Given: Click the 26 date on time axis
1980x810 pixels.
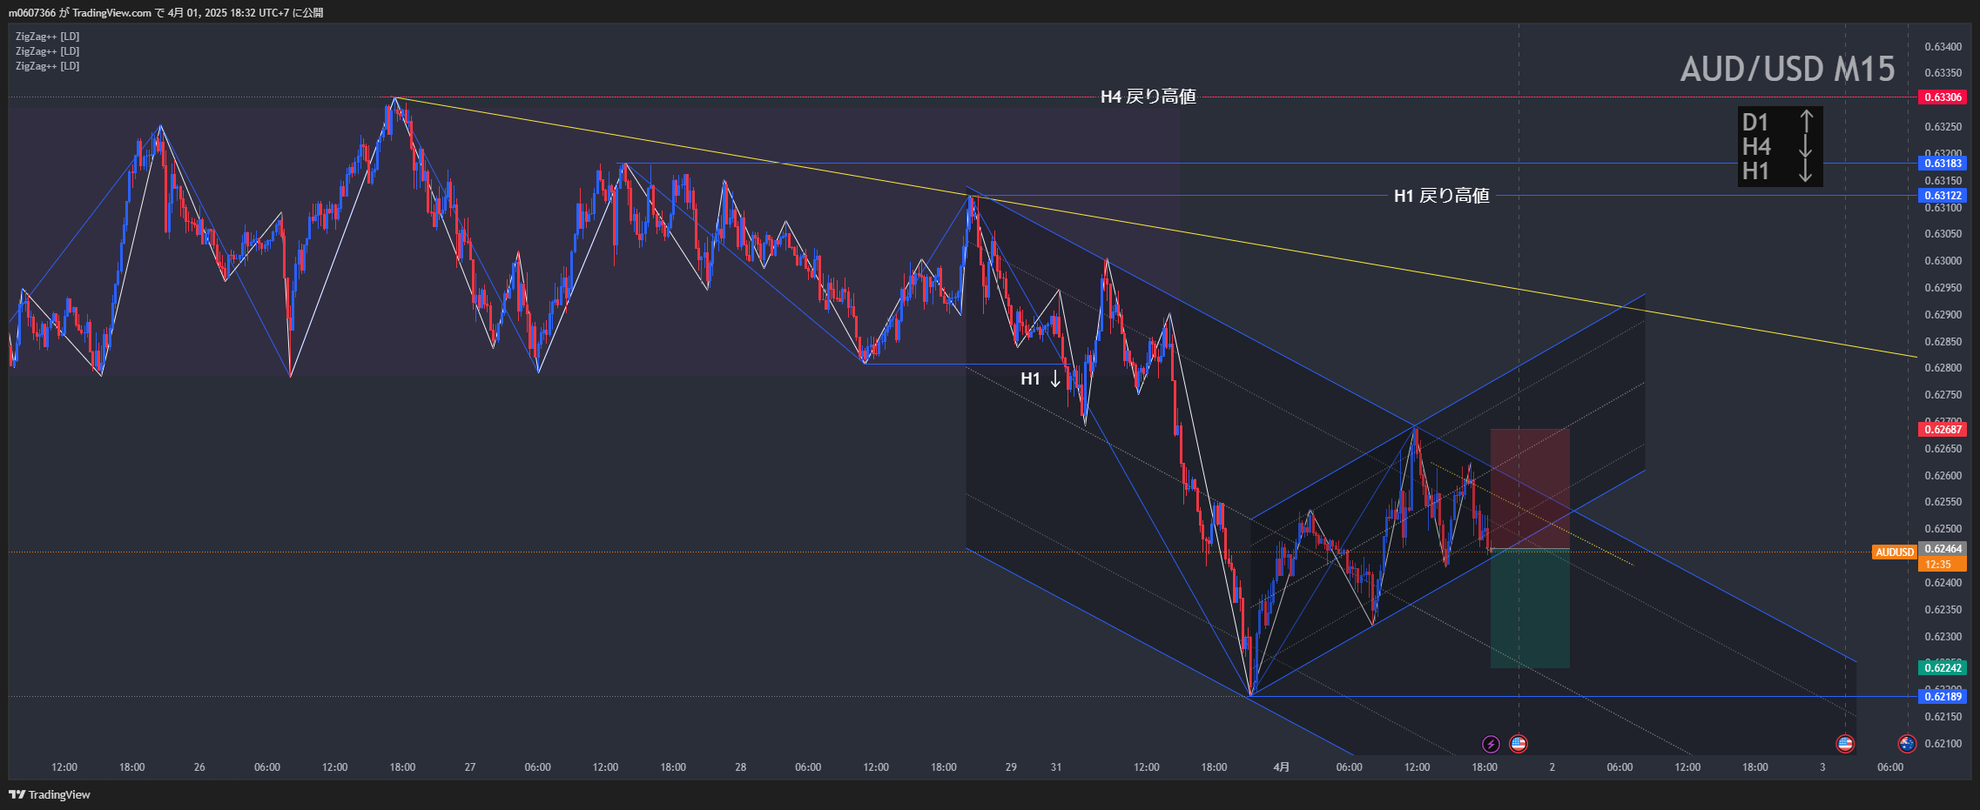Looking at the screenshot, I should coord(199,767).
